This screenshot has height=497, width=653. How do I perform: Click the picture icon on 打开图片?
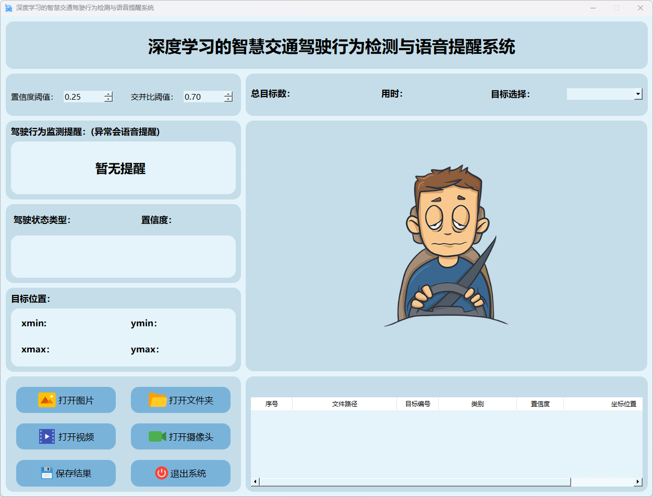point(47,400)
